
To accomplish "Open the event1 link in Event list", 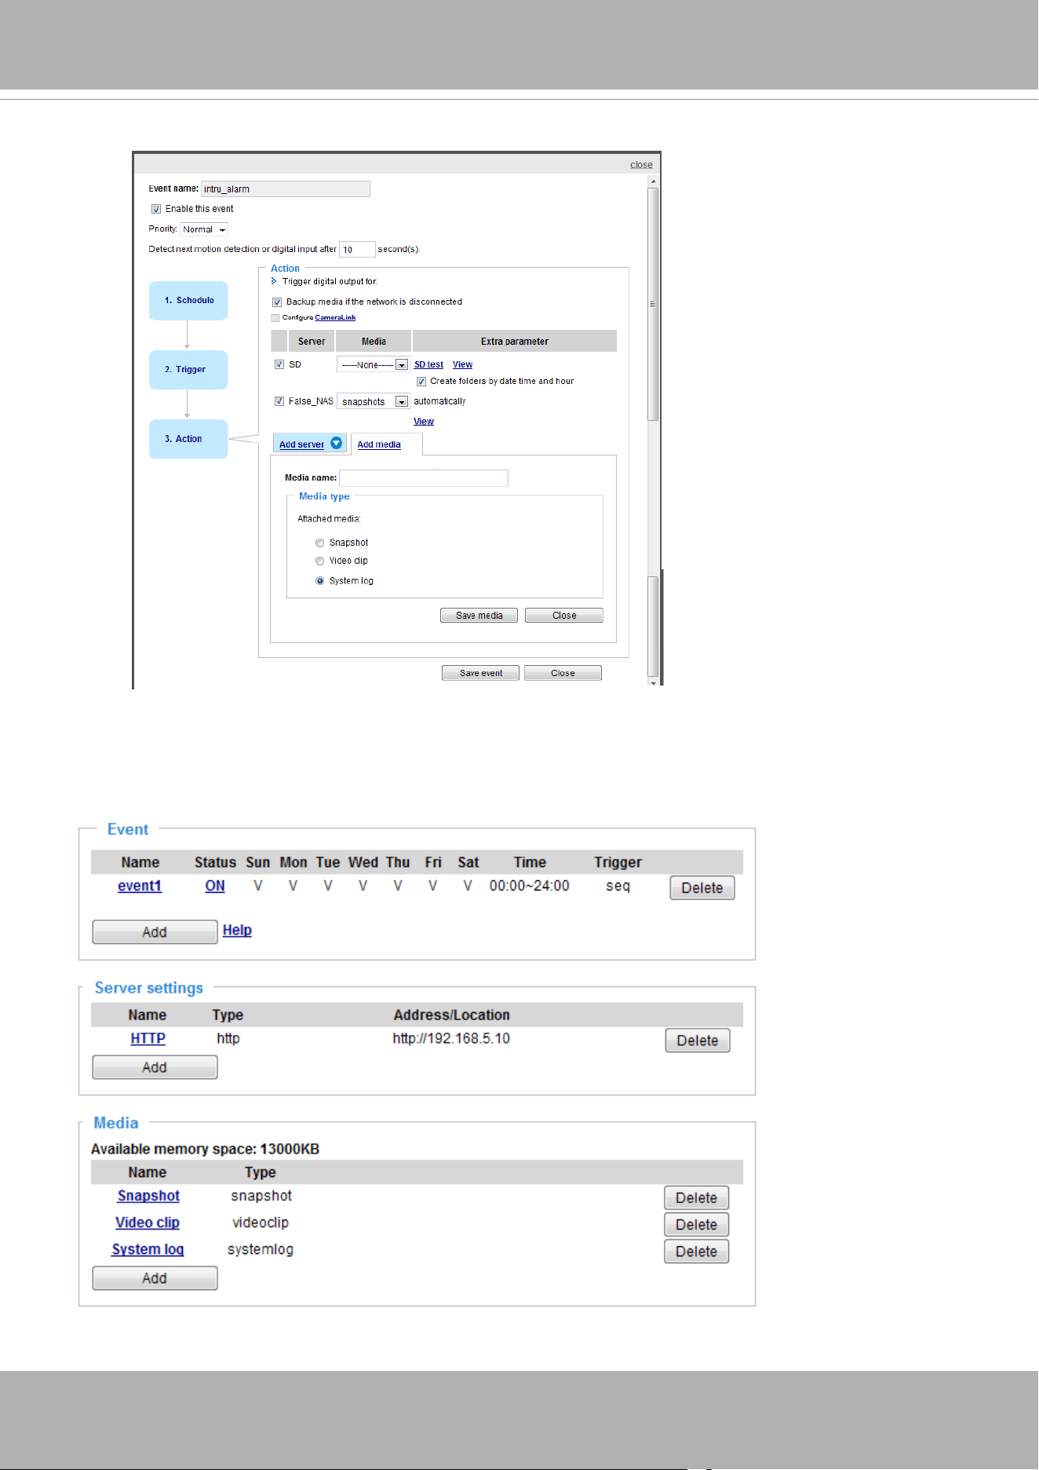I will point(140,886).
